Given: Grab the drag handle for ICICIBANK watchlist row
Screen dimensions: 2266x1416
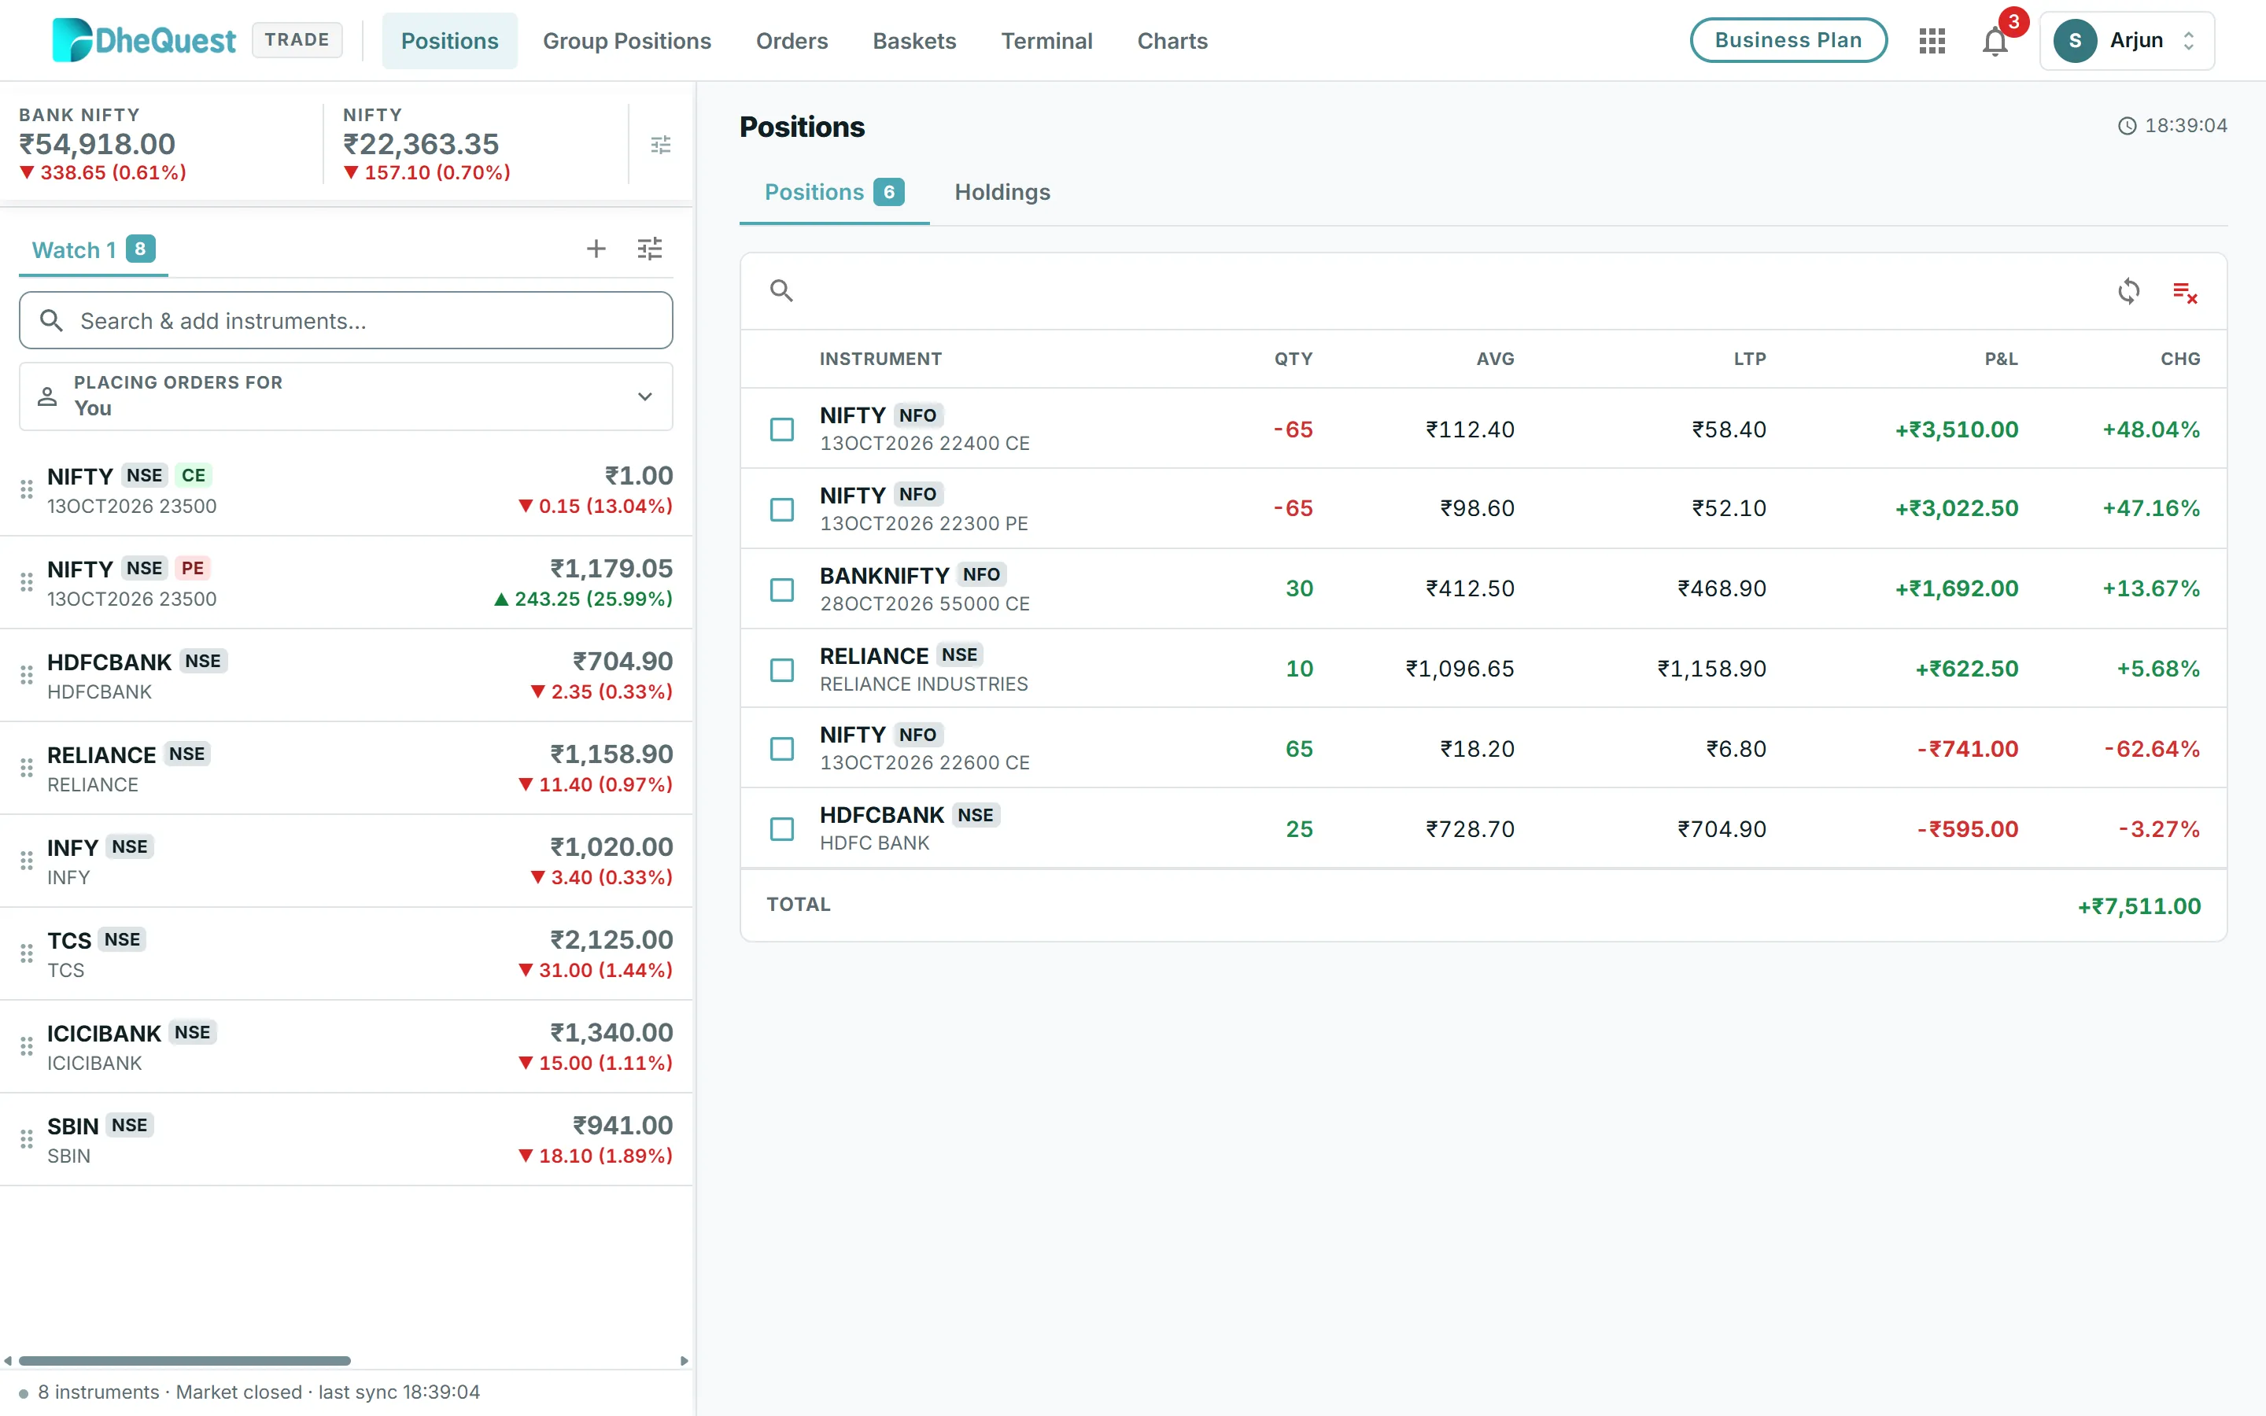Looking at the screenshot, I should [28, 1046].
